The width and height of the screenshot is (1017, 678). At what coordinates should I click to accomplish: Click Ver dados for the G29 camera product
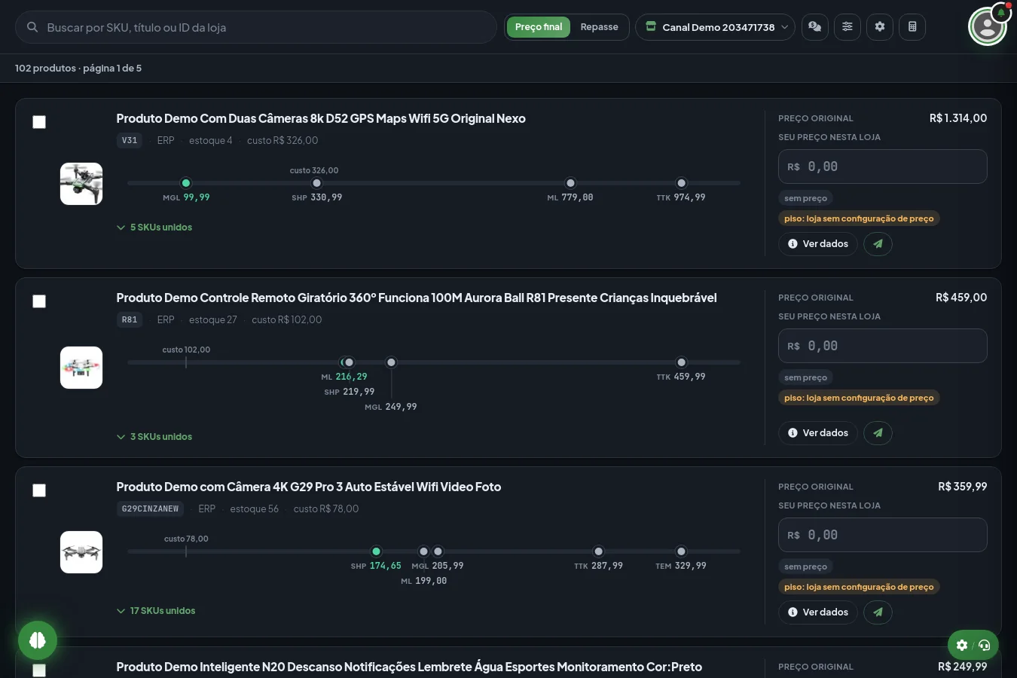pos(818,612)
